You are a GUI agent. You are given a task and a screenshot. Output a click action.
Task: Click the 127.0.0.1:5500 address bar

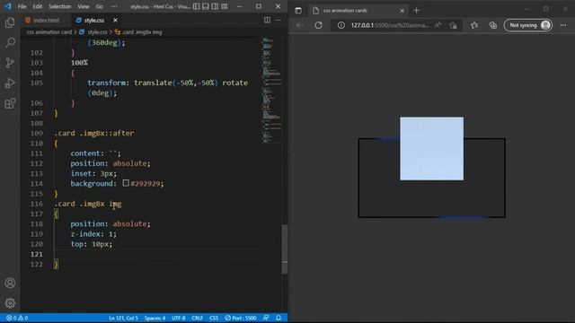pyautogui.click(x=389, y=25)
